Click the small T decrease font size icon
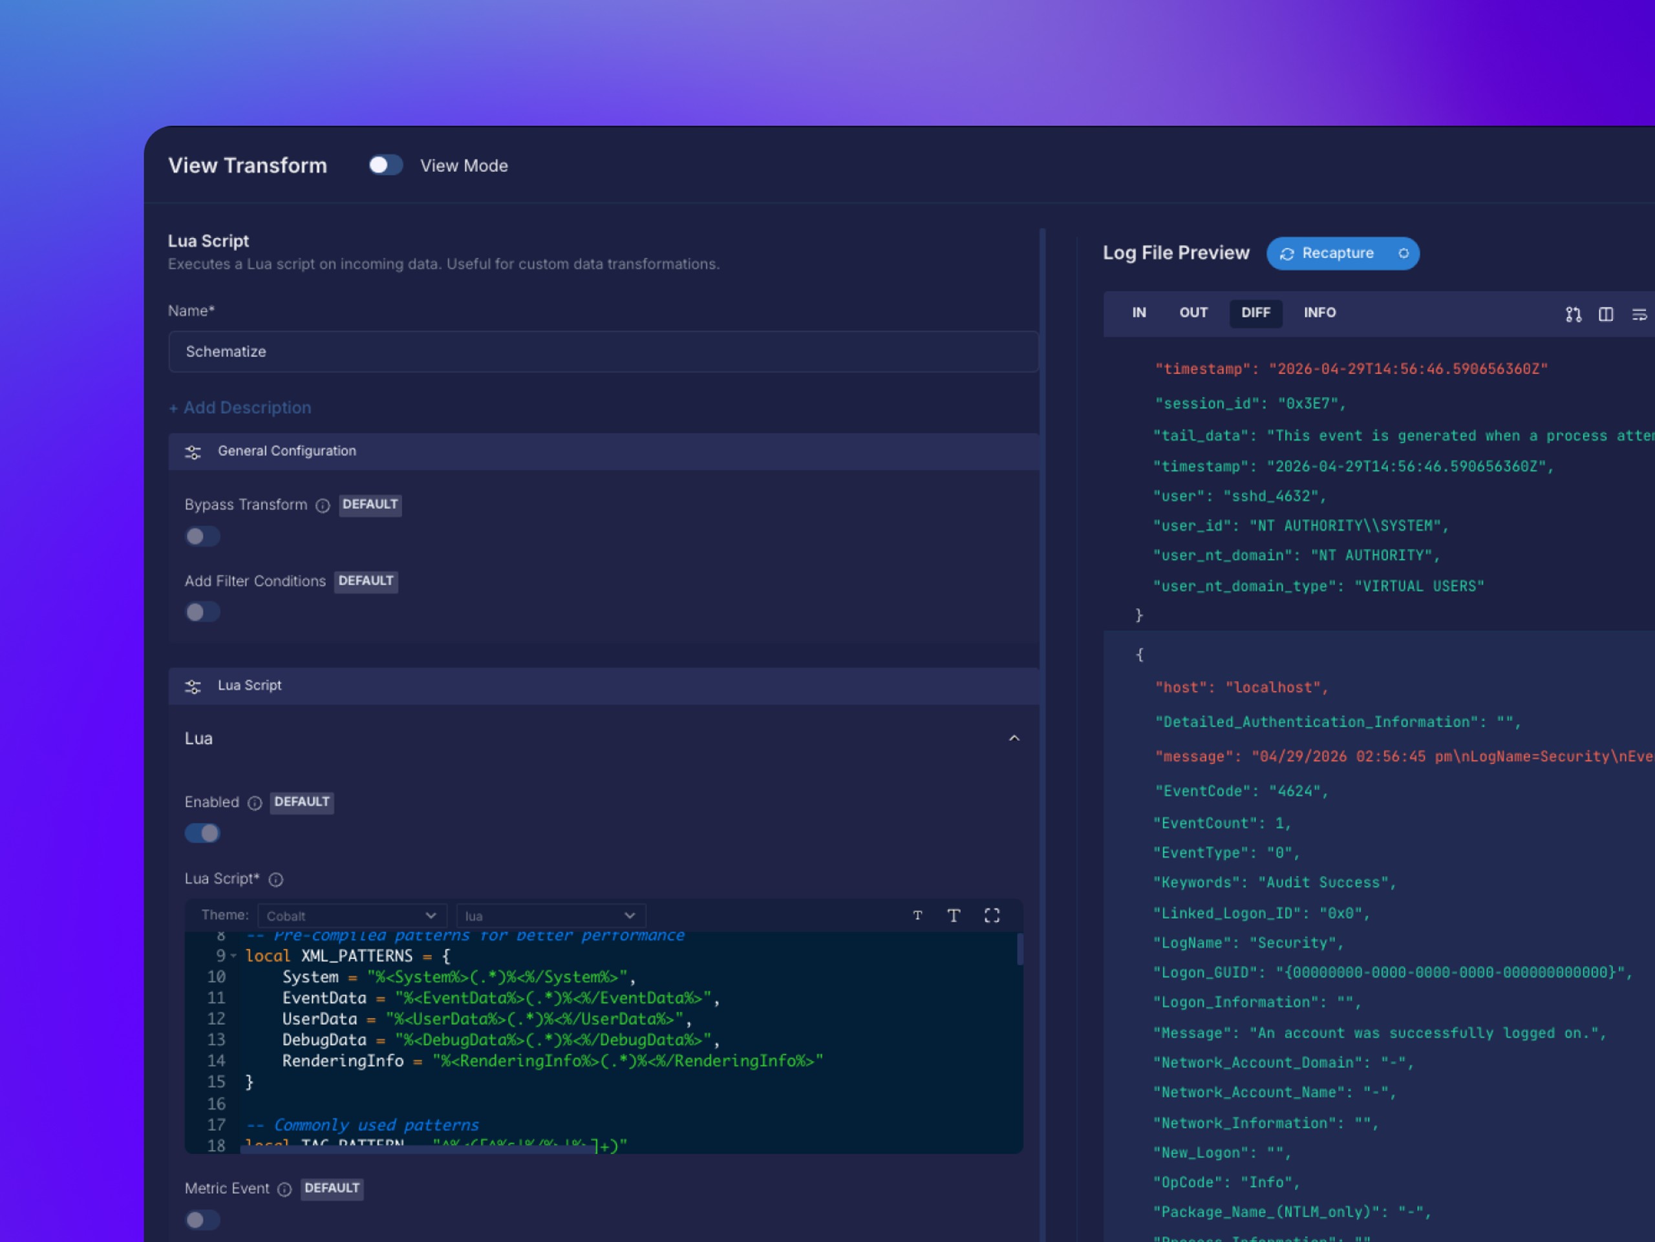Image resolution: width=1655 pixels, height=1242 pixels. coord(917,915)
